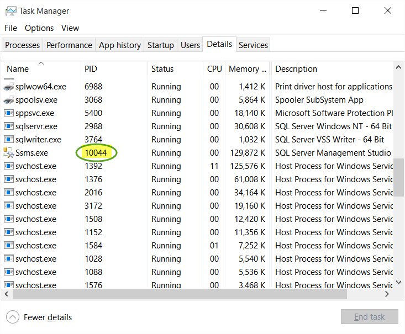The image size is (405, 334).
Task: Click icon of svchost.exe PID 1028
Action: (8, 258)
